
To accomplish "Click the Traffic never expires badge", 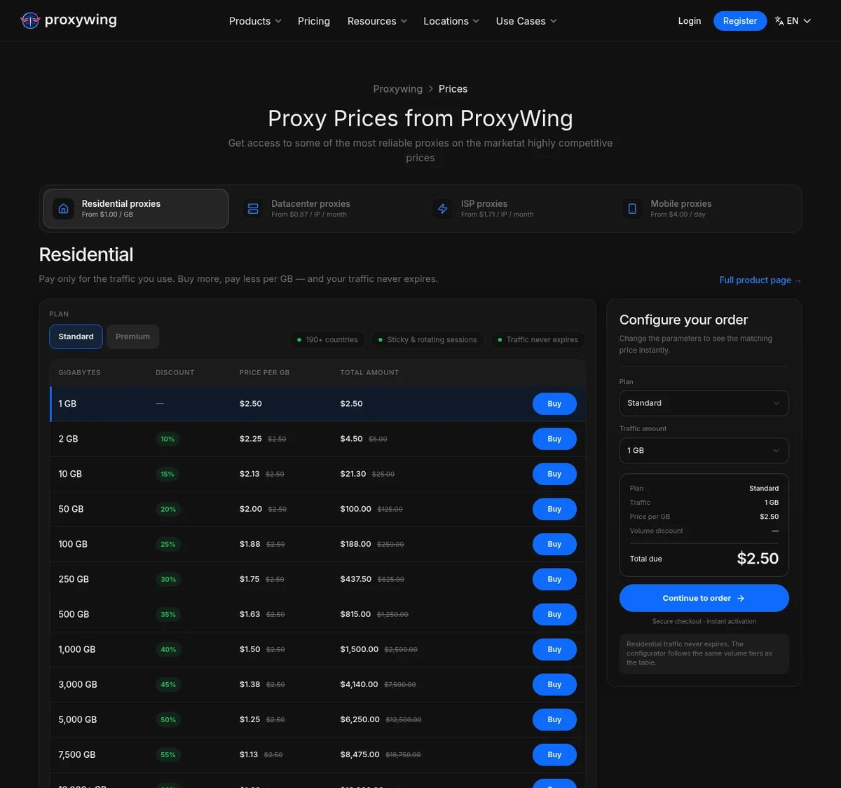I will (538, 339).
